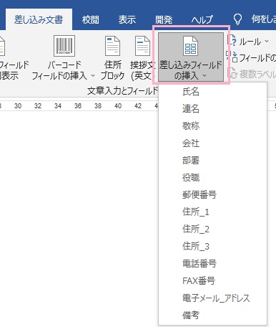
Task: Pick 住所_3 from the field list
Action: click(212, 247)
